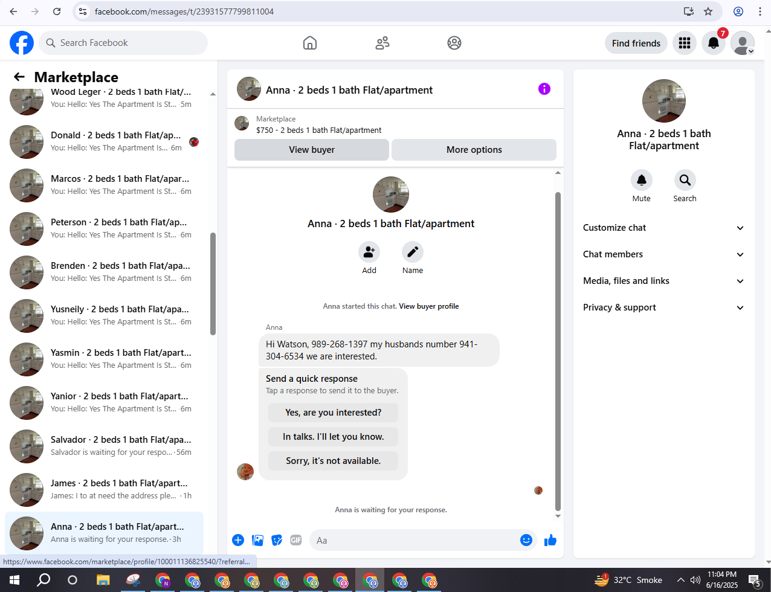771x592 pixels.
Task: Mute the conversation with the bell icon
Action: click(642, 180)
